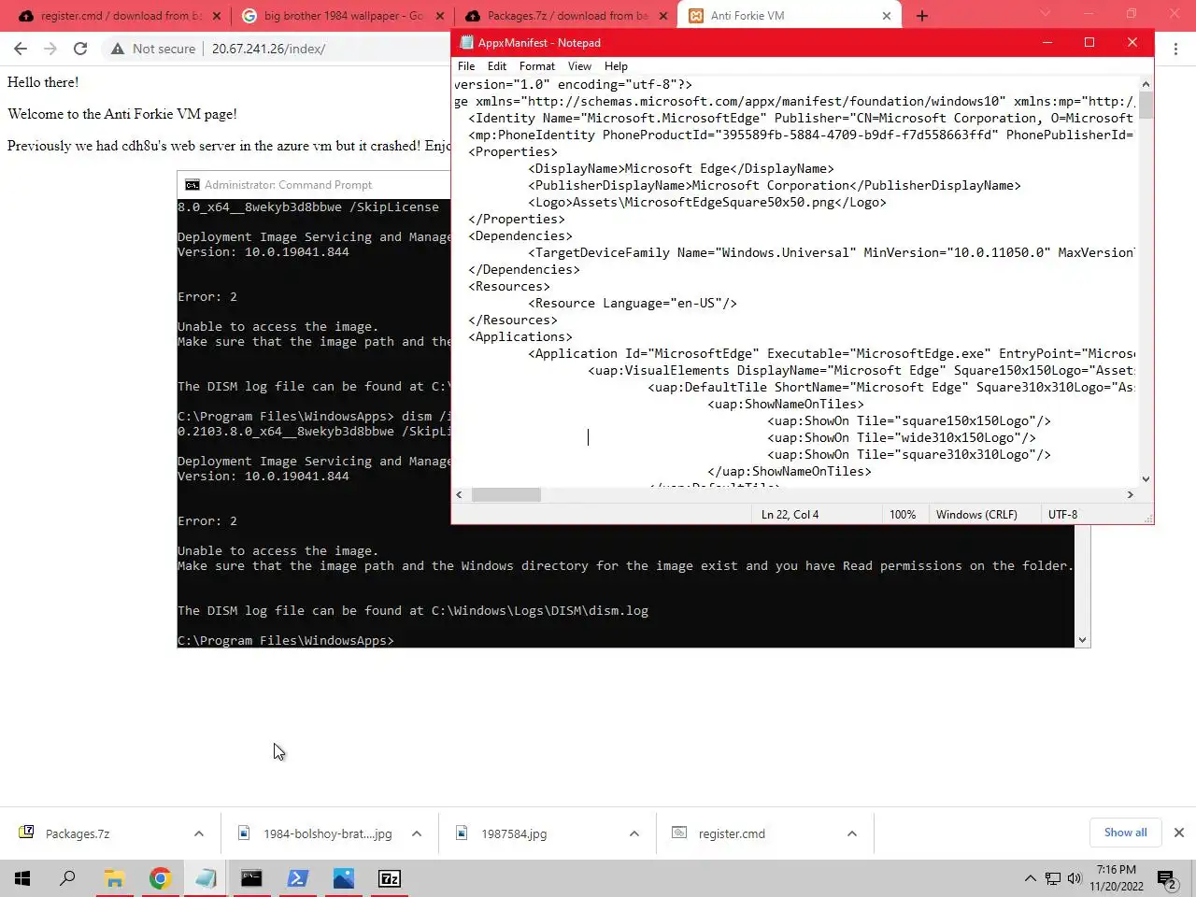Close the Anti Forkie VM tab
1196x897 pixels.
887,16
